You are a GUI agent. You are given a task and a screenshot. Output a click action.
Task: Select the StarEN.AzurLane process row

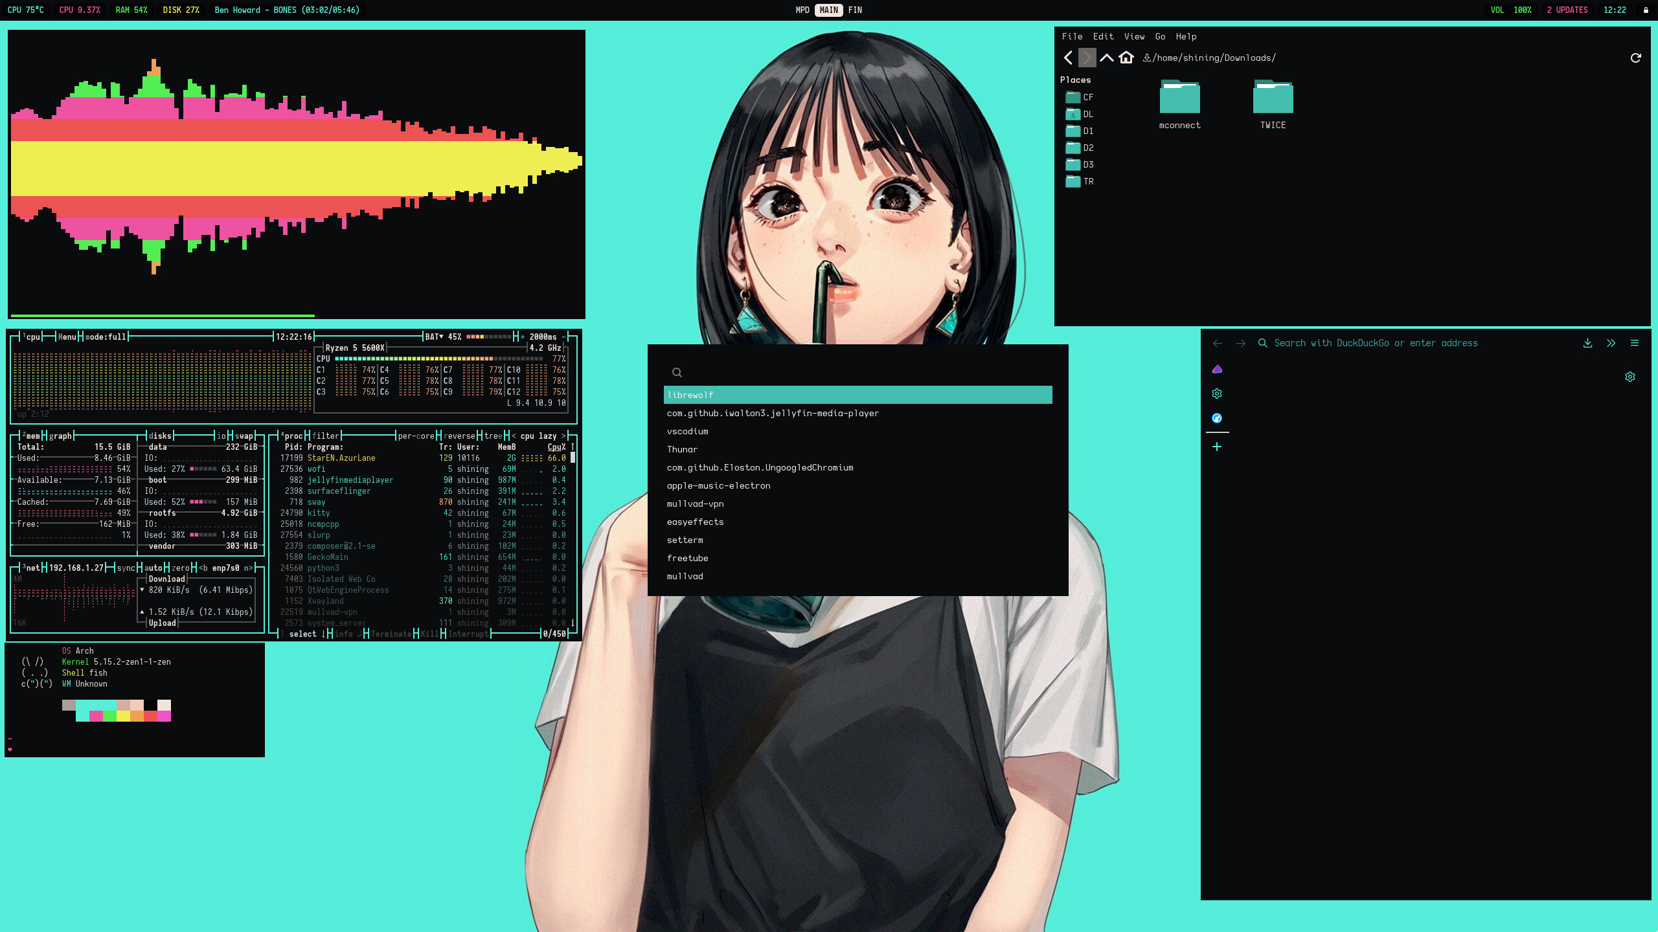(423, 458)
